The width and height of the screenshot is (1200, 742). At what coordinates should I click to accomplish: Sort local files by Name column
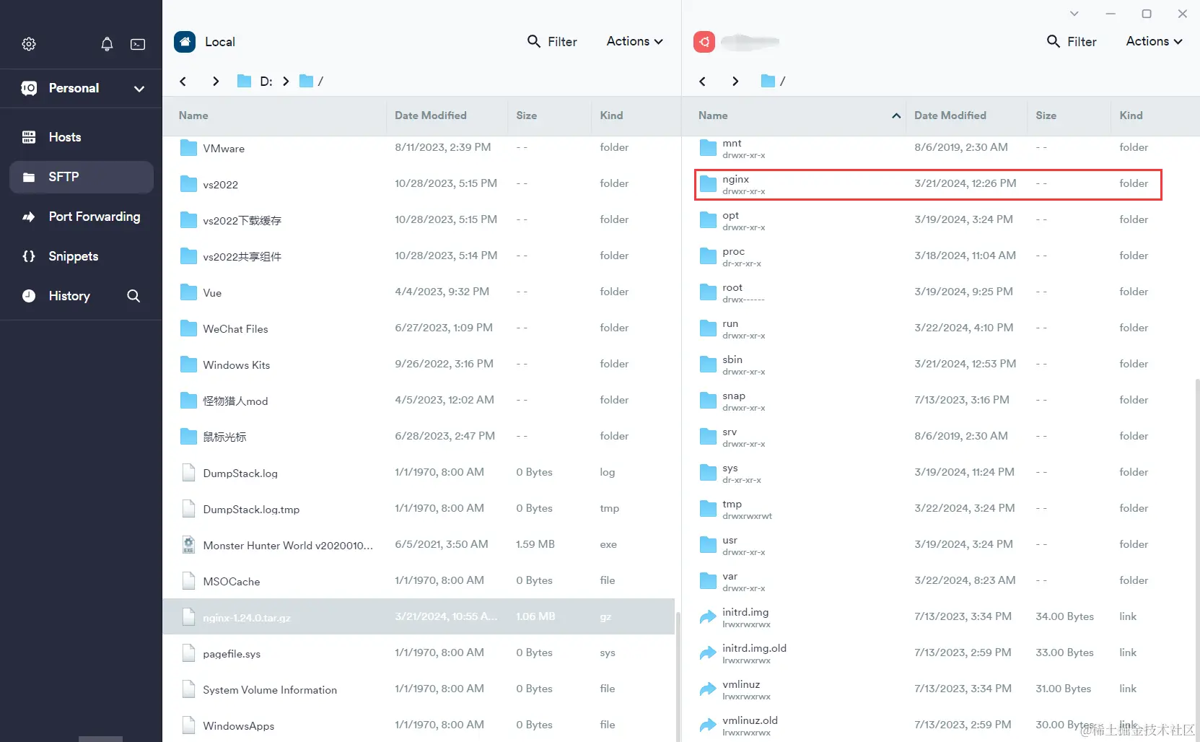tap(193, 115)
